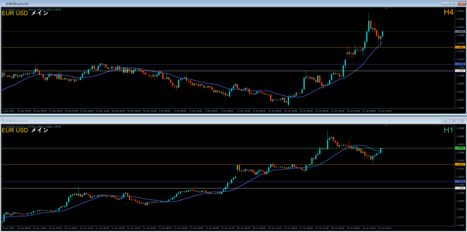Select the green 1.19622 price label on H1 chart
The height and width of the screenshot is (232, 467).
[460, 148]
